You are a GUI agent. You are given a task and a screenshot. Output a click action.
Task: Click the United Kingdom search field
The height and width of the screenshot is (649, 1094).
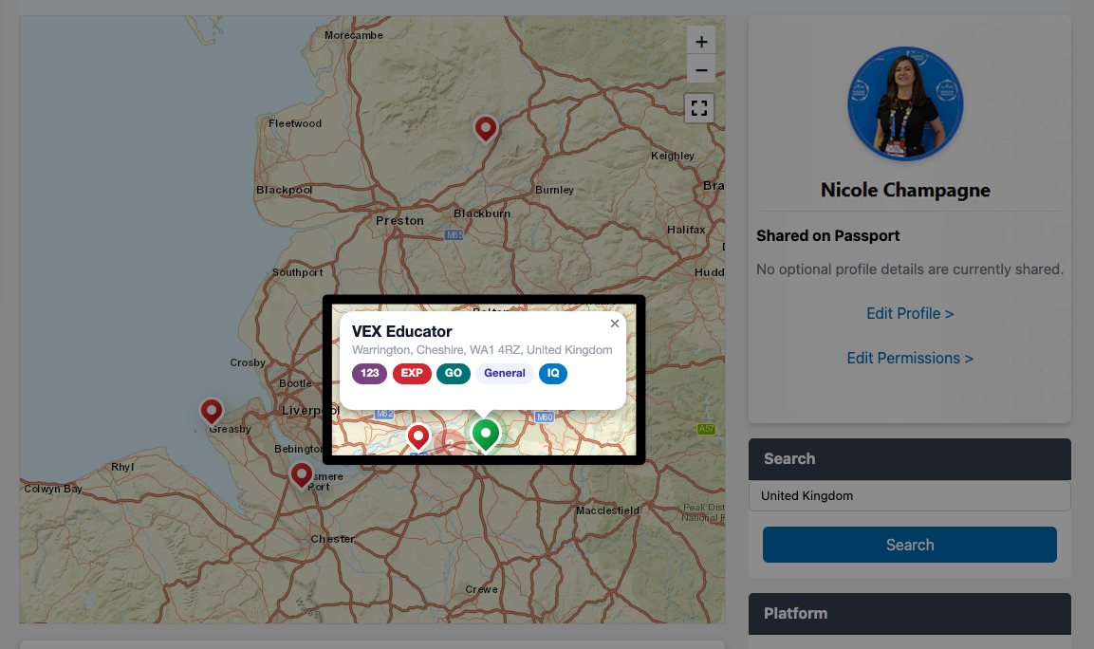click(910, 495)
